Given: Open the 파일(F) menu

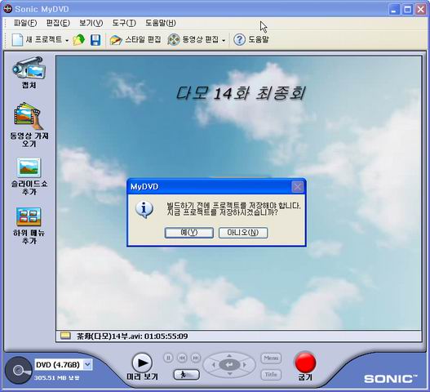Looking at the screenshot, I should (x=25, y=23).
